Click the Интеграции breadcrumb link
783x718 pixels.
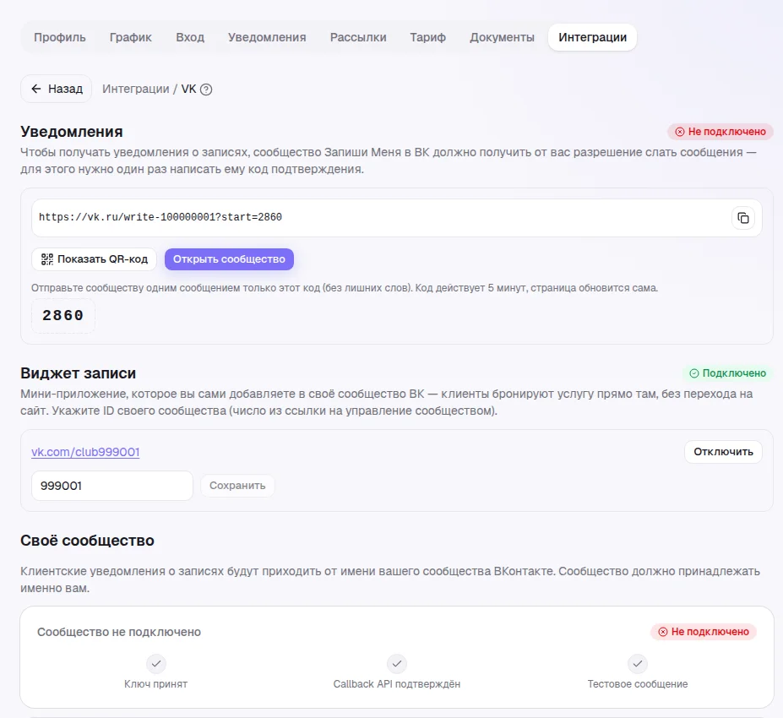click(x=136, y=89)
